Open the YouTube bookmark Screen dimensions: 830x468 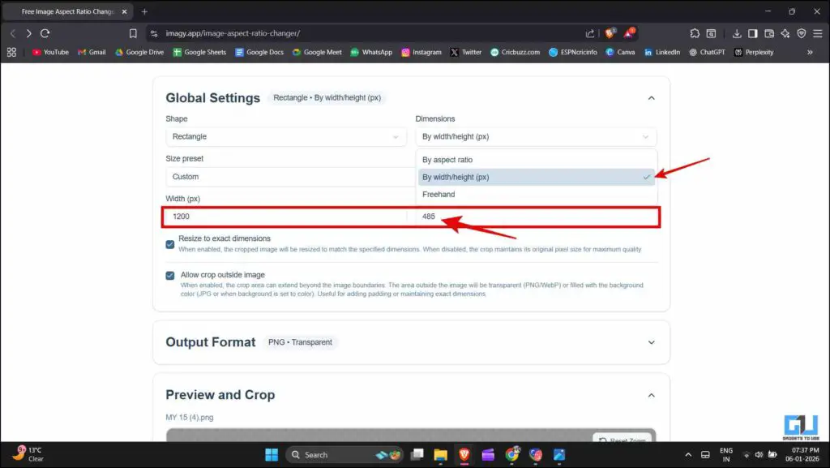click(50, 52)
